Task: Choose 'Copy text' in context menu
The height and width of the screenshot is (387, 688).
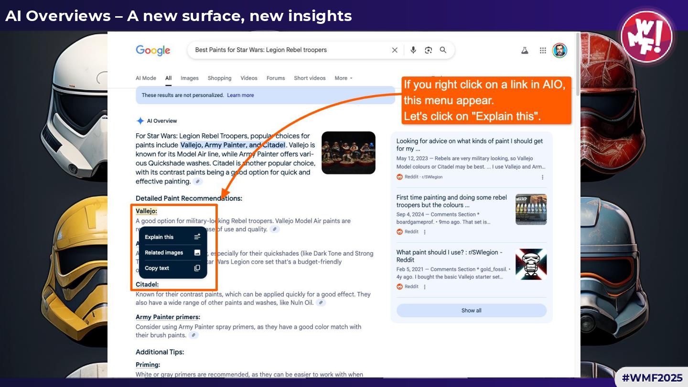Action: pos(173,268)
